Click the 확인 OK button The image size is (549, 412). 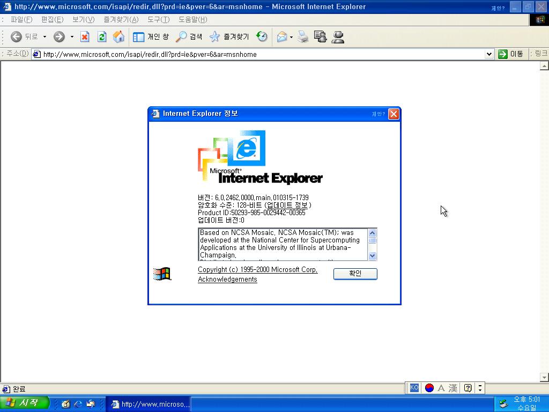coord(355,274)
